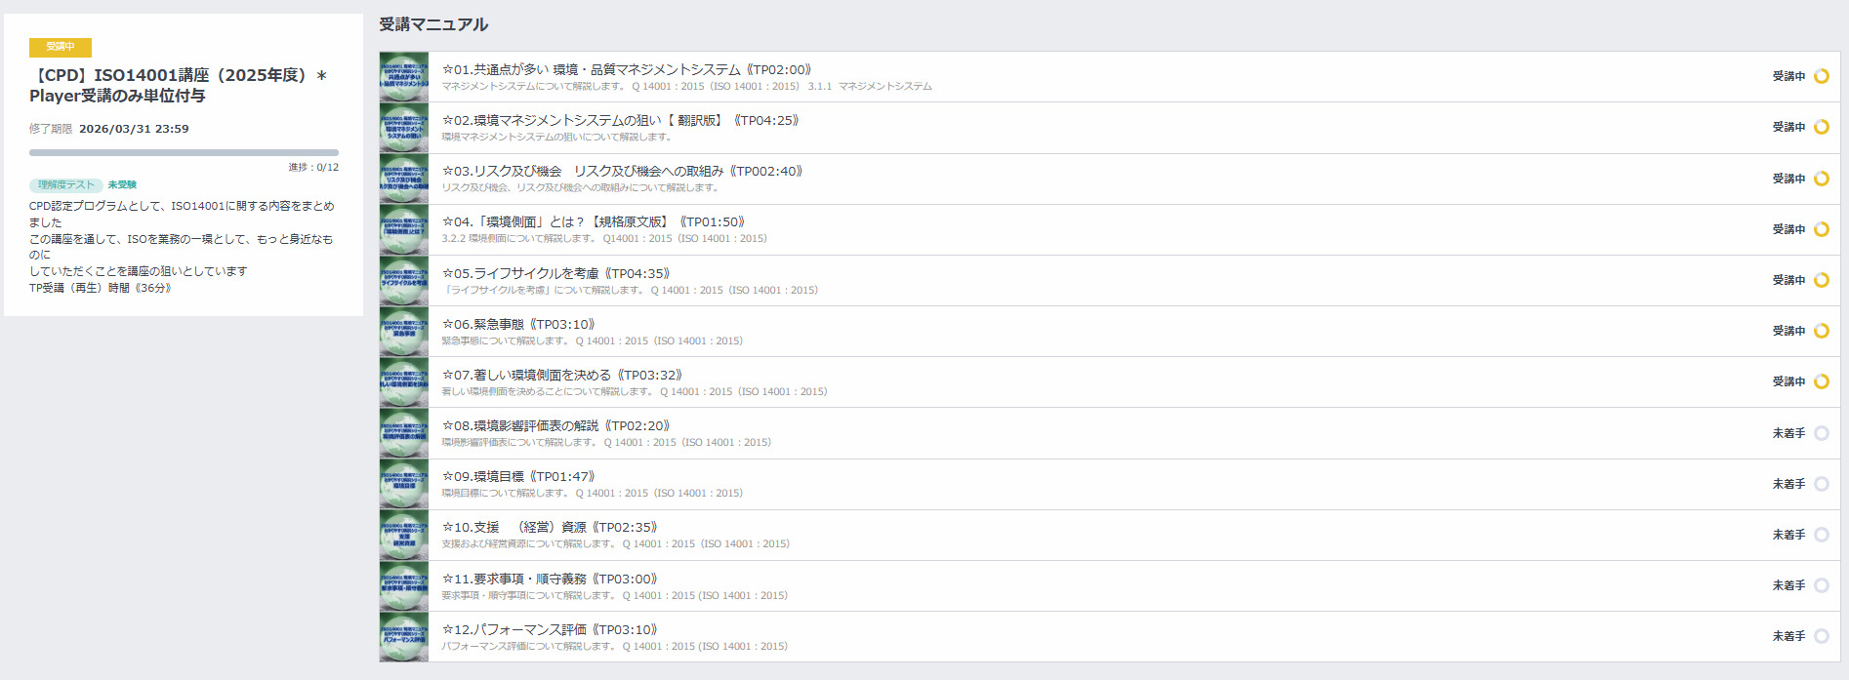Click the course progress bar

click(x=184, y=152)
